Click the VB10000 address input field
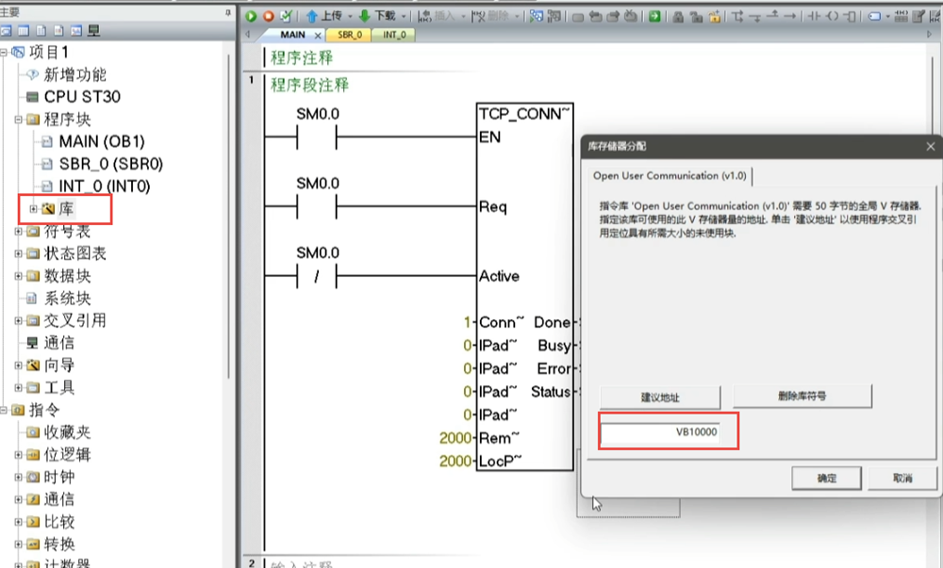The width and height of the screenshot is (943, 568). tap(668, 433)
